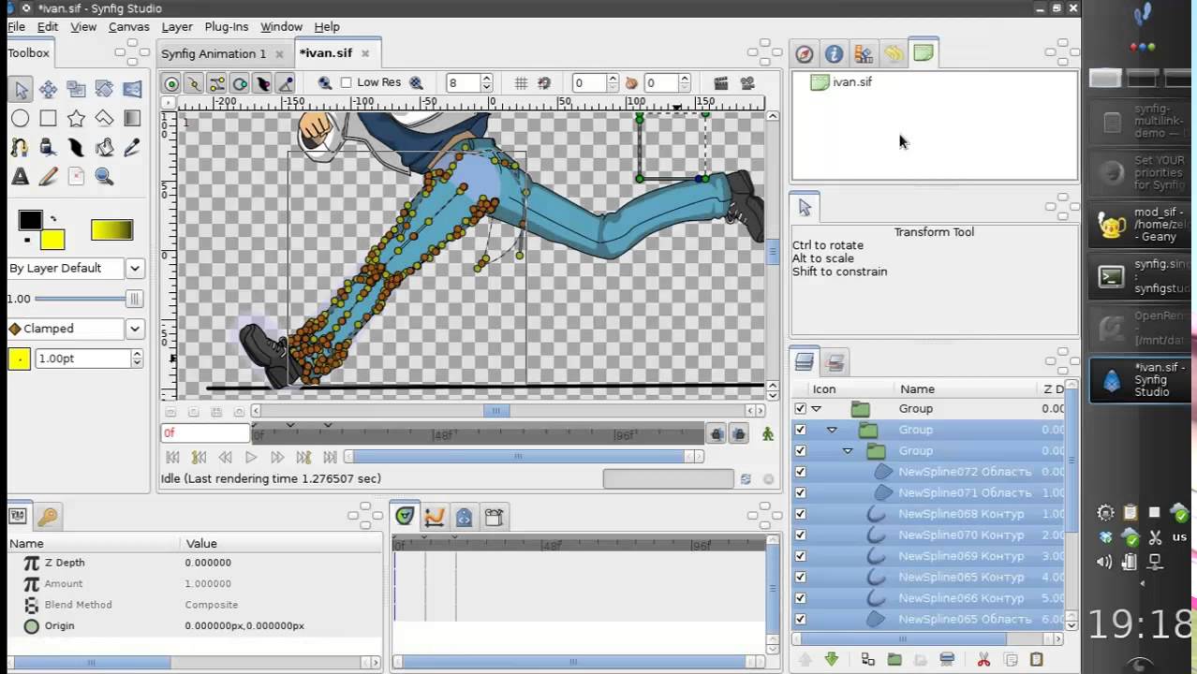Toggle vertex handles display
1197x674 pixels.
(194, 83)
